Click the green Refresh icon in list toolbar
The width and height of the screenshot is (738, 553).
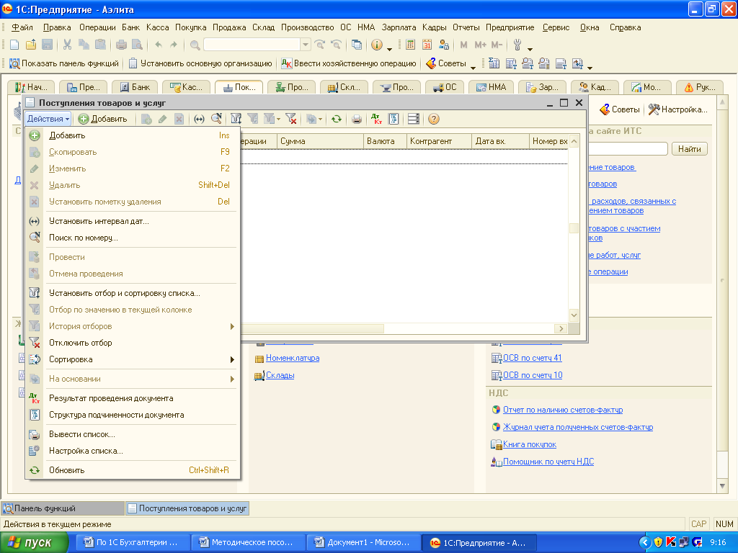tap(336, 119)
